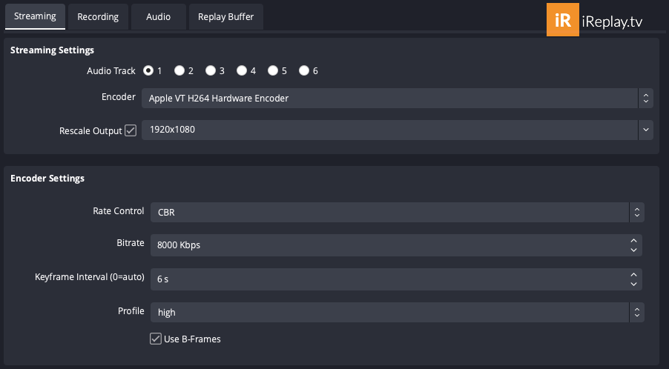Open the Rate Control CBR dropdown
669x369 pixels.
398,212
